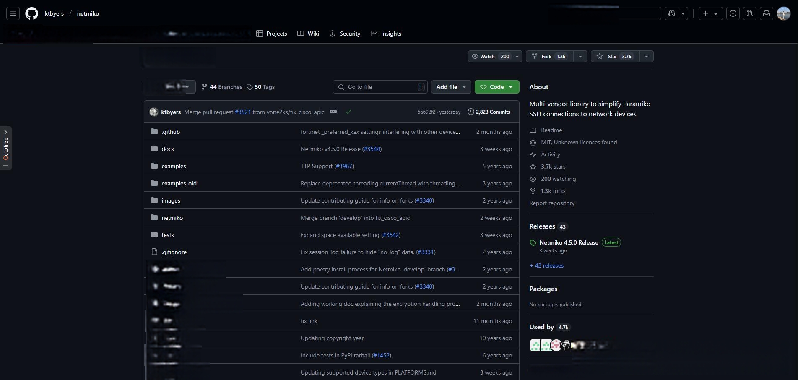View the 2,823 Commits history

(x=489, y=112)
